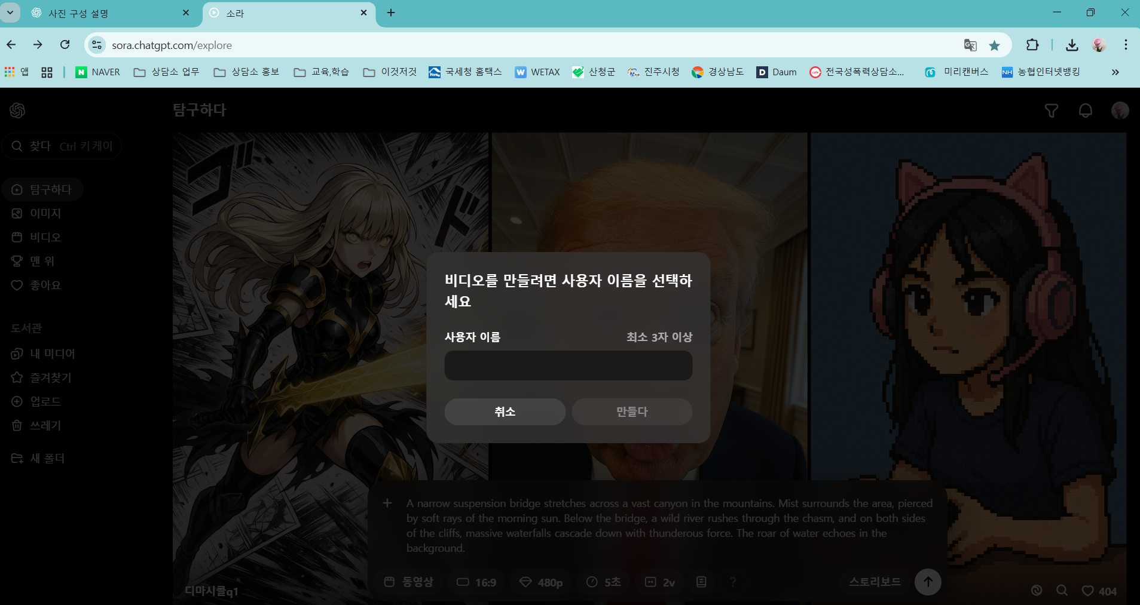The height and width of the screenshot is (605, 1140).
Task: Click the presets list icon
Action: [701, 582]
